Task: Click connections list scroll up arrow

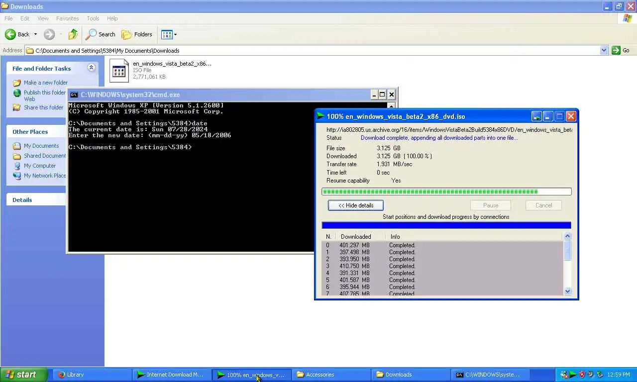Action: tap(567, 236)
